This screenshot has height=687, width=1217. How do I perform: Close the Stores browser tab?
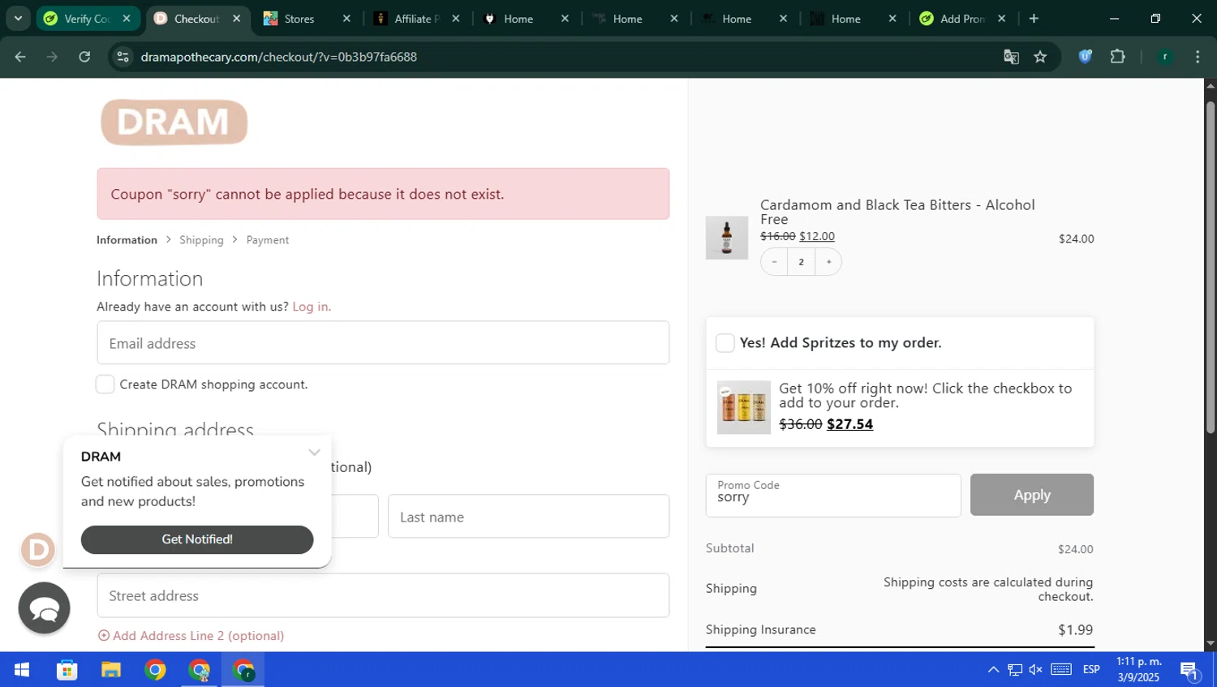pos(346,19)
